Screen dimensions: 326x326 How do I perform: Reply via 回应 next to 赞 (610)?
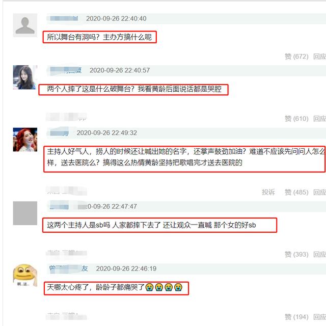tap(319, 119)
